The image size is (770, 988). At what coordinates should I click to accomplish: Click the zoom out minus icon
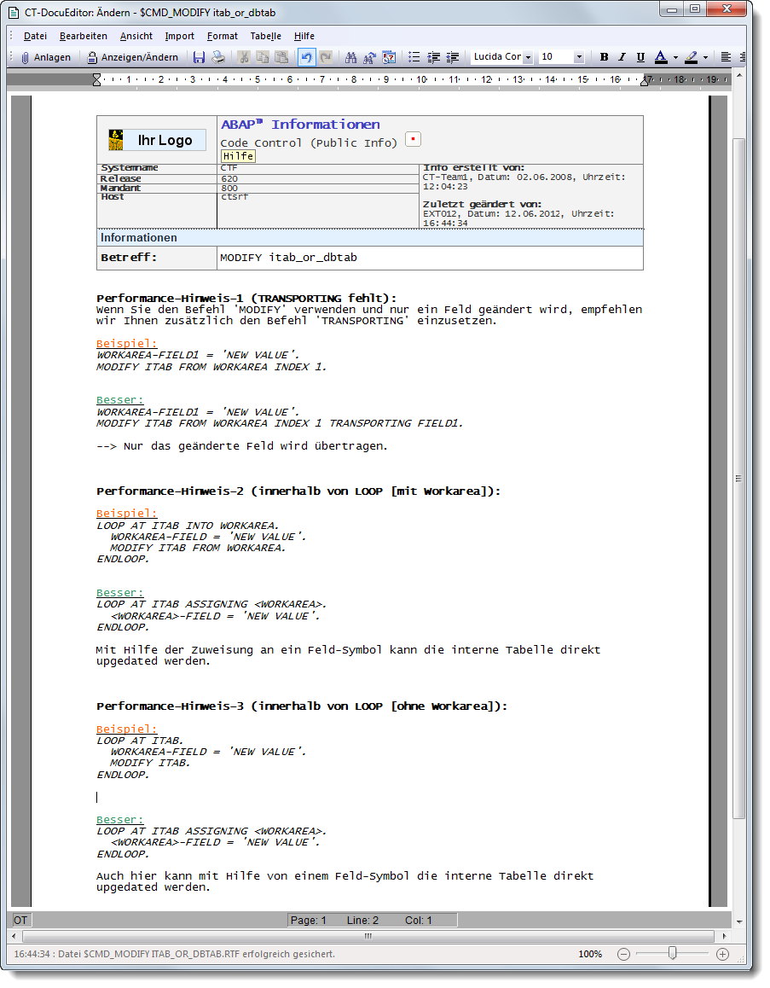click(x=623, y=954)
